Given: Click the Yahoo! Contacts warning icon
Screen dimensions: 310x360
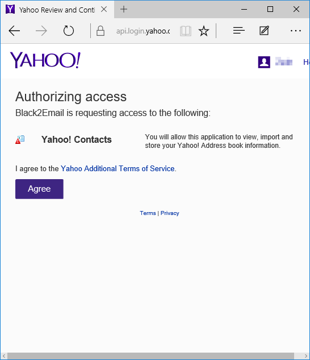Looking at the screenshot, I should (20, 139).
